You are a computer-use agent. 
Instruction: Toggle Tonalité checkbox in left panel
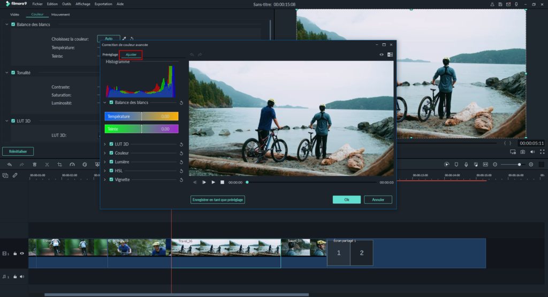coord(13,73)
